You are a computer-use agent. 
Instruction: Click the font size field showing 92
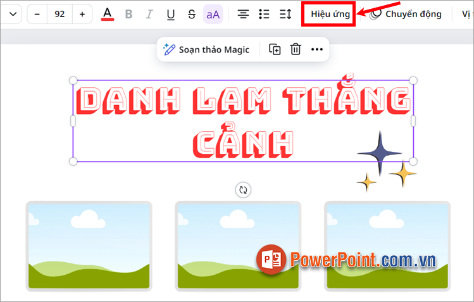[59, 14]
